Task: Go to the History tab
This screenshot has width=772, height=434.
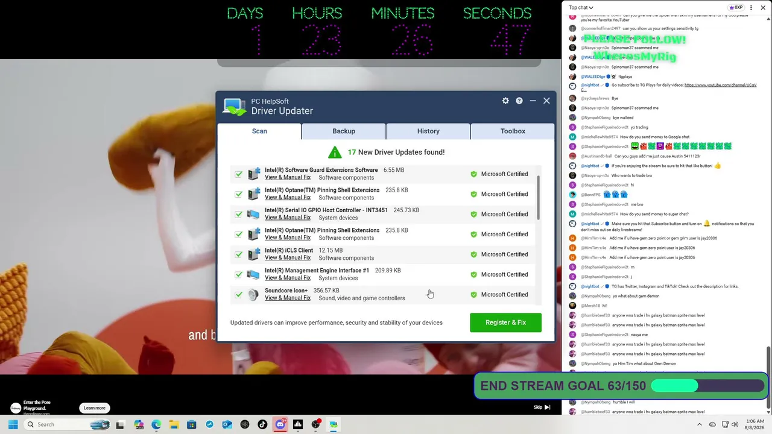Action: pyautogui.click(x=428, y=131)
